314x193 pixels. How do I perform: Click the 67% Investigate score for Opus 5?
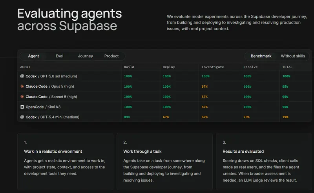click(x=204, y=87)
